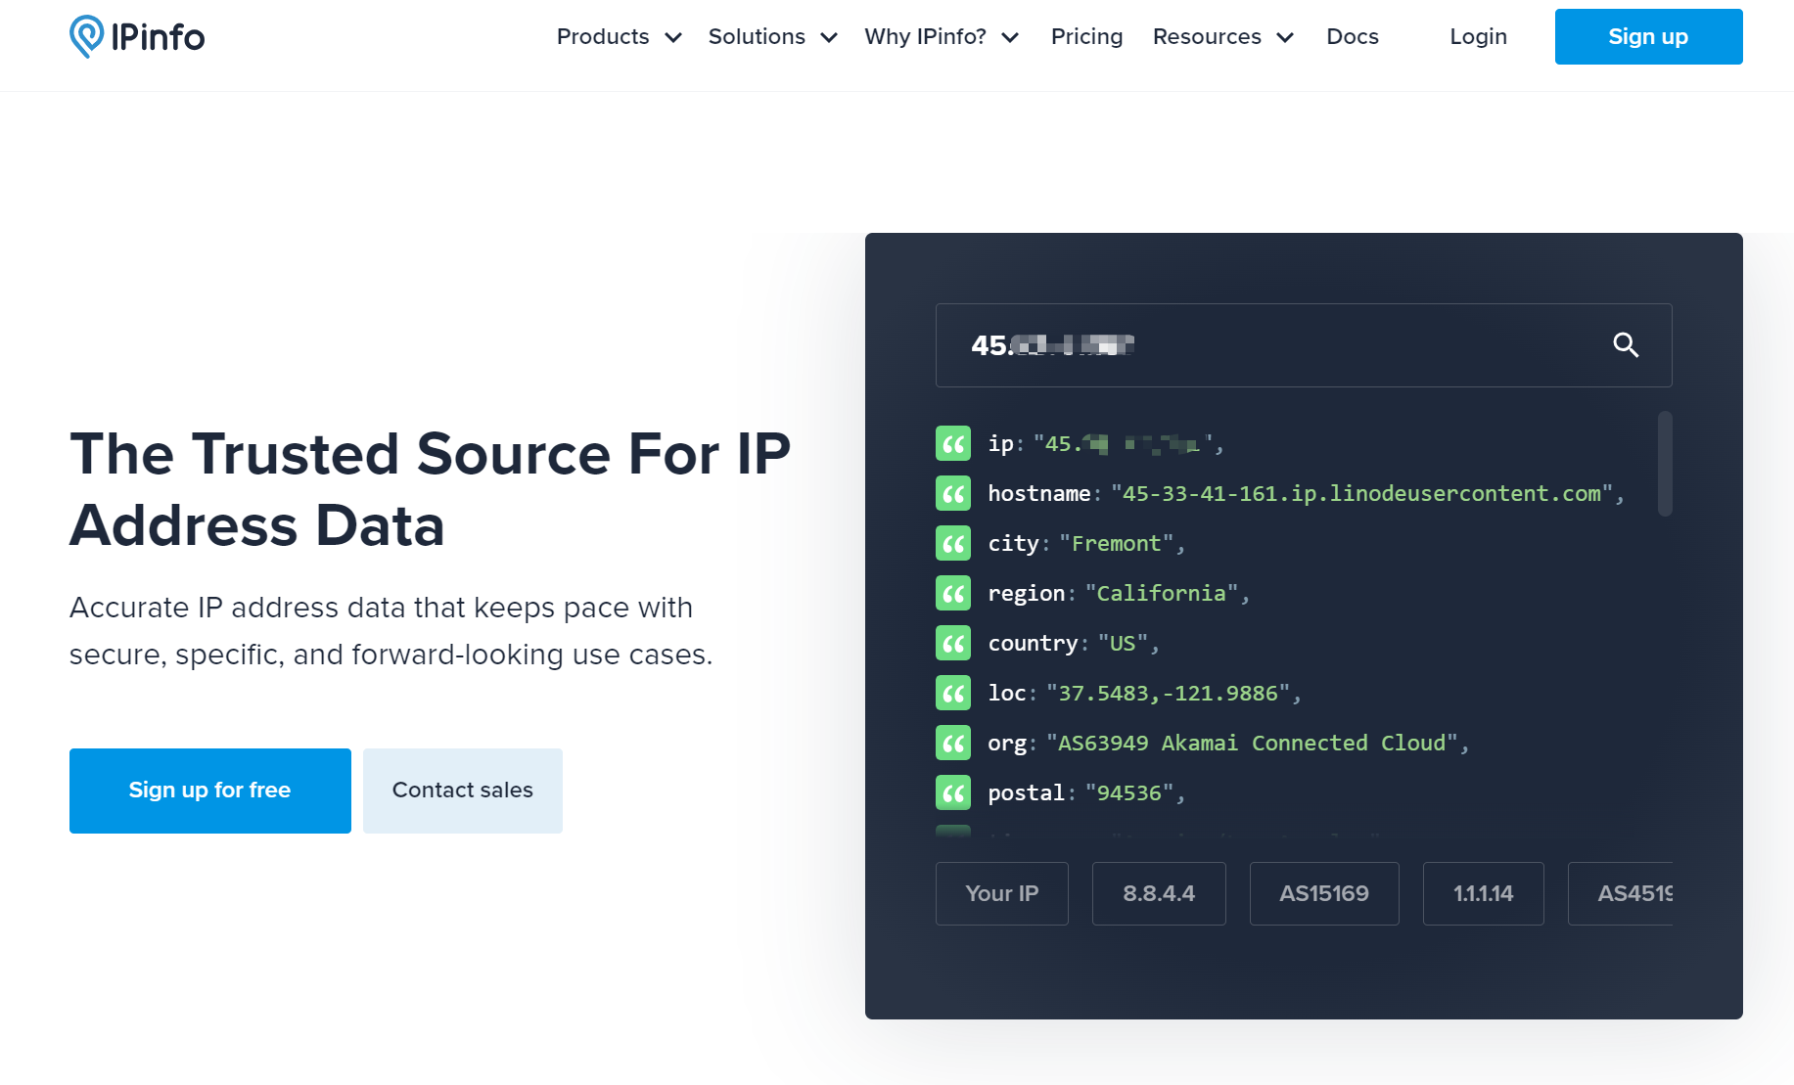Click the results panel scrollbar thumb

point(1665,464)
